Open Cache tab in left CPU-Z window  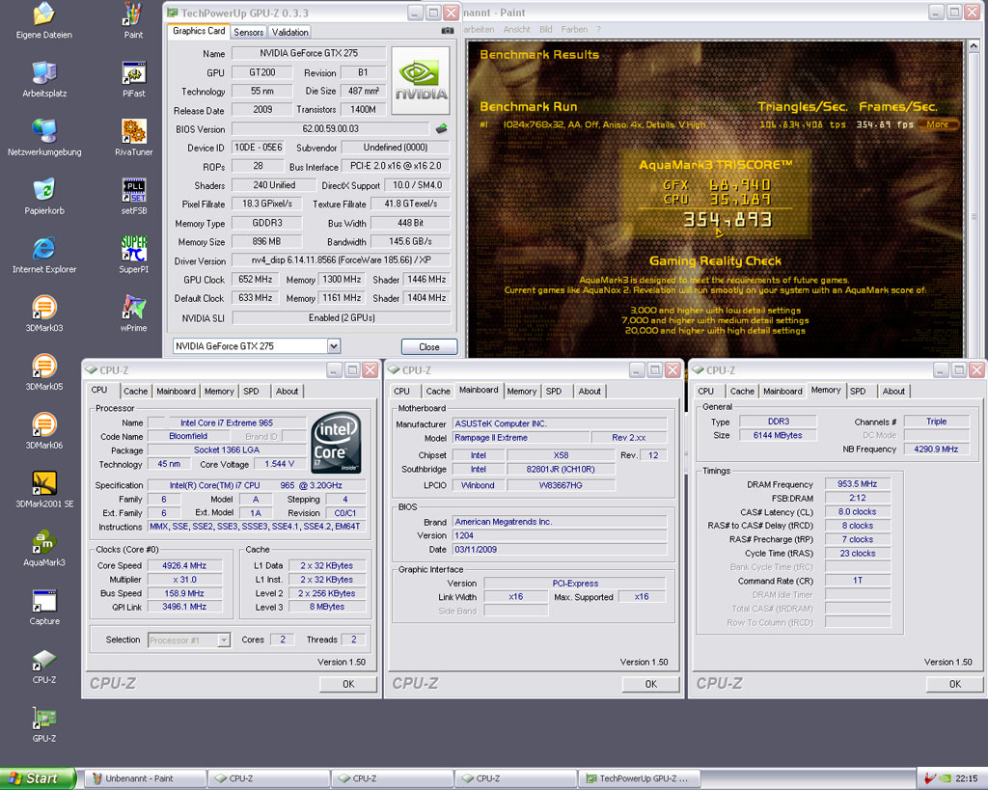(135, 392)
